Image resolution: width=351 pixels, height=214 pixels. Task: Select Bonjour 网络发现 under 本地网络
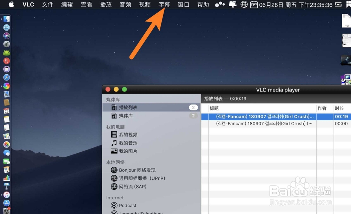click(x=135, y=170)
